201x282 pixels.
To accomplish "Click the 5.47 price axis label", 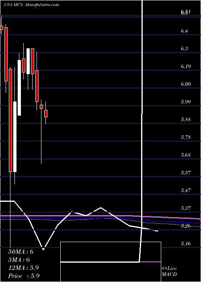I will 186,191.
